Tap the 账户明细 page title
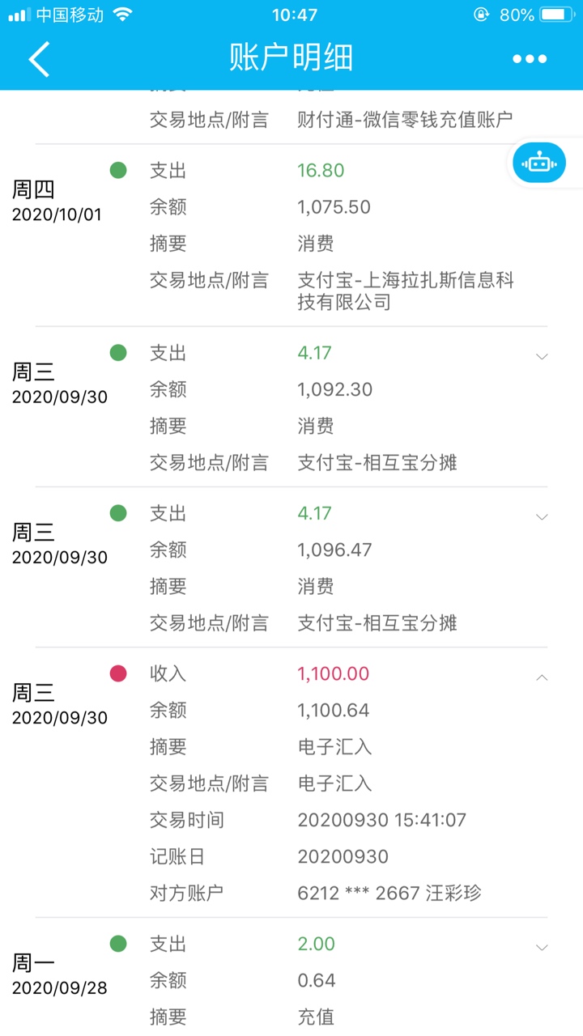 (x=291, y=59)
